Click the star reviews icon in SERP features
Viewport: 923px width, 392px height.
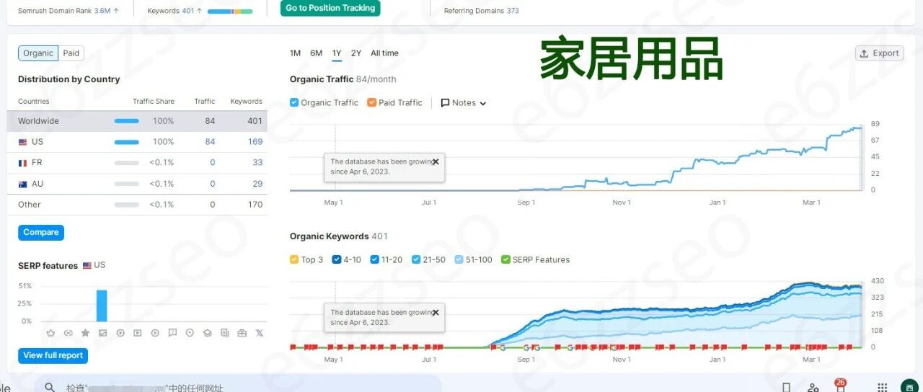pyautogui.click(x=85, y=333)
